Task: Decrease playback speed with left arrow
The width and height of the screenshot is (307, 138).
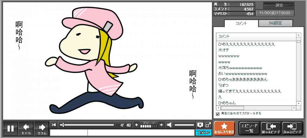Action: (x=137, y=125)
